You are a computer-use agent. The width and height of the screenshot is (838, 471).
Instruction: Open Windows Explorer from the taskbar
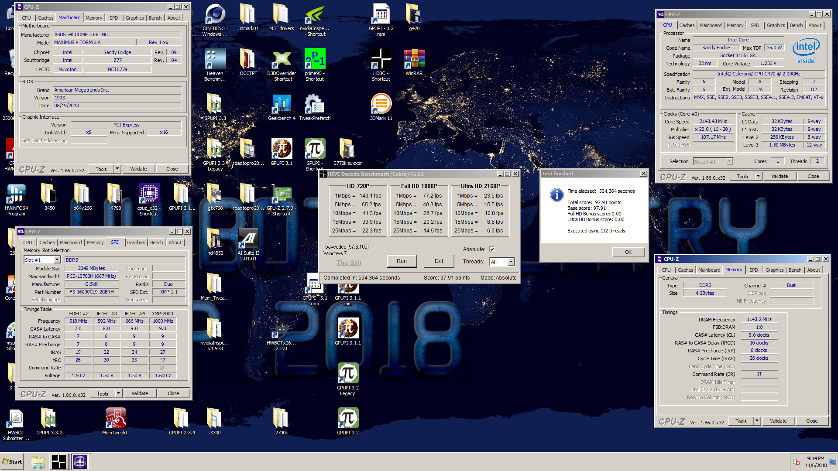(38, 462)
